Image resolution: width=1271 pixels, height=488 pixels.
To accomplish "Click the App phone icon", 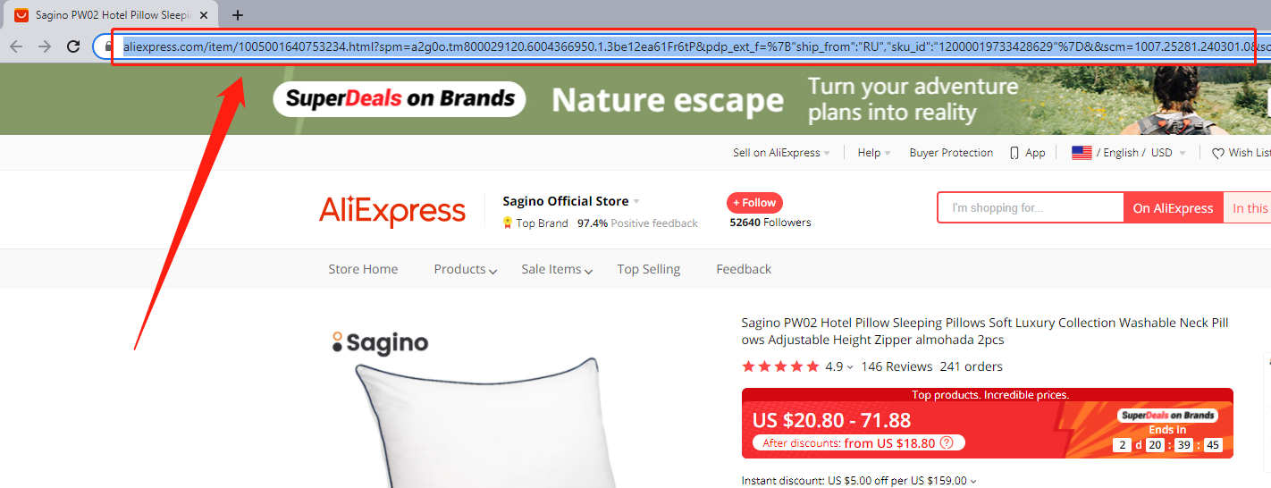I will coord(1014,153).
